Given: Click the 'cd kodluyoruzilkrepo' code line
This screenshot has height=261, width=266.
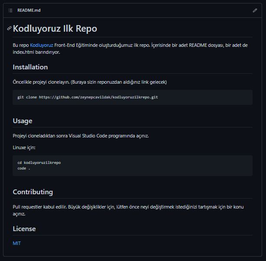Looking at the screenshot, I should click(39, 163).
